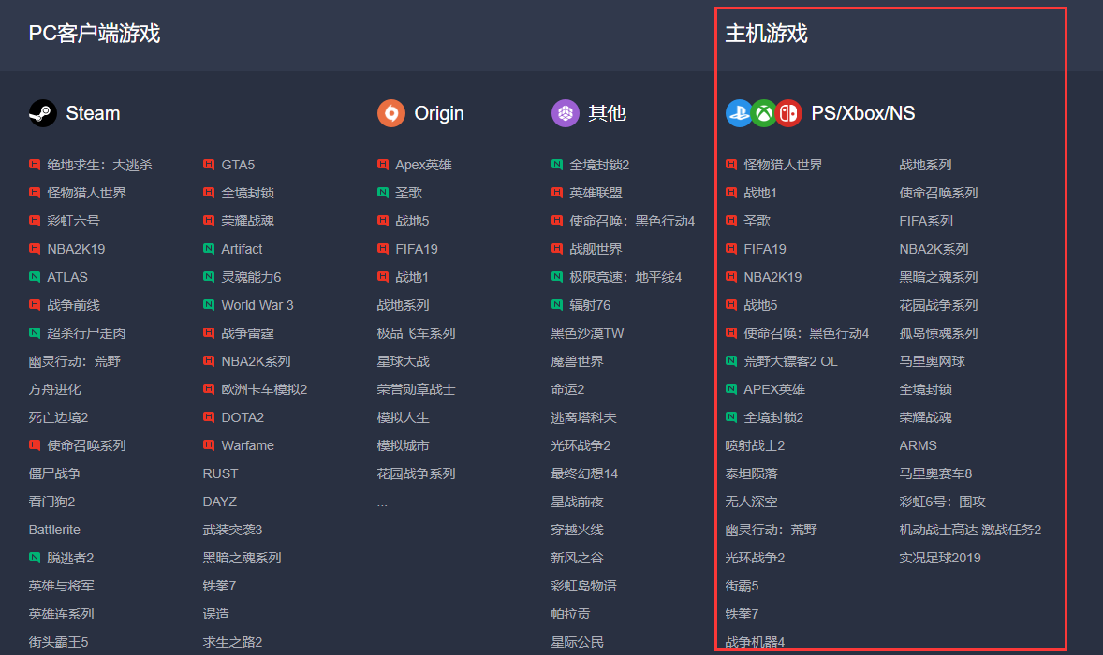Click the green N badge beside World War 3
1103x655 pixels.
(209, 305)
